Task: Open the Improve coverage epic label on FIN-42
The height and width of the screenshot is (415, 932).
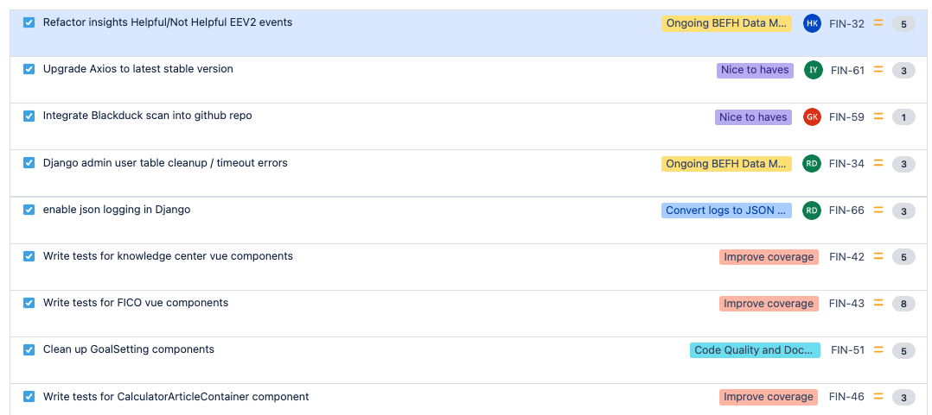Action: coord(769,257)
